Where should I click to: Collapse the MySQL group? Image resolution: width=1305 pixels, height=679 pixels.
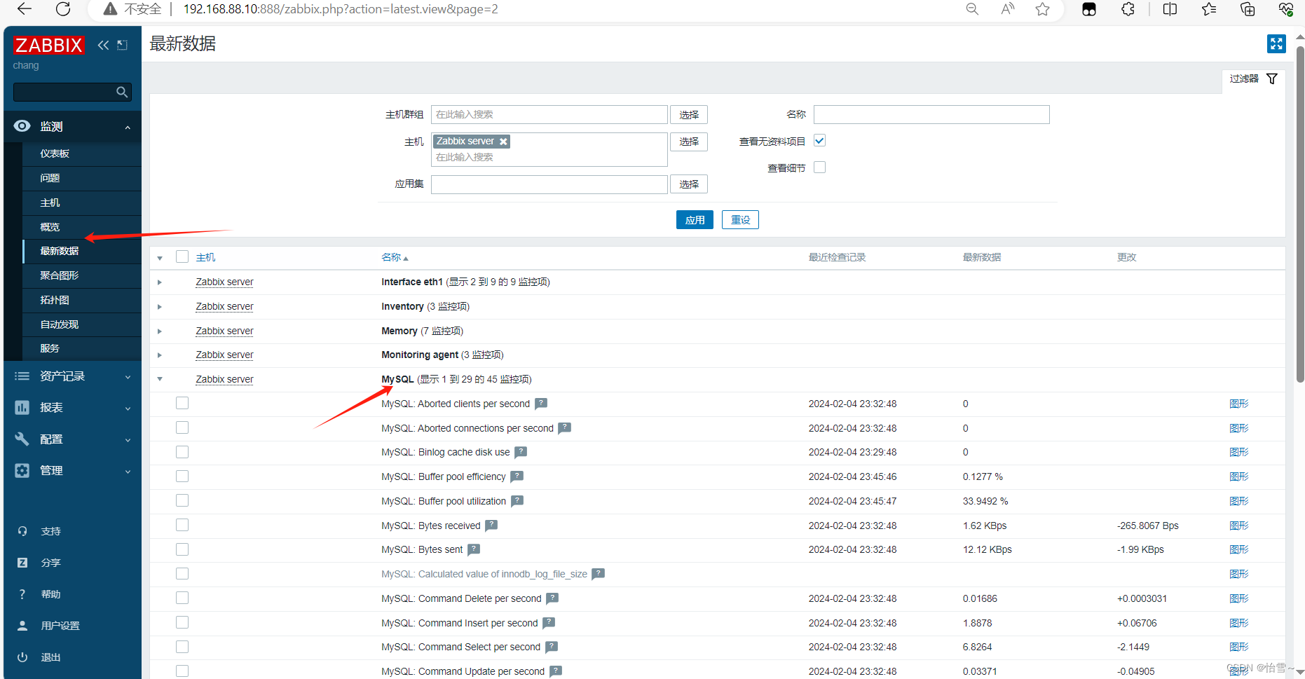pyautogui.click(x=160, y=380)
